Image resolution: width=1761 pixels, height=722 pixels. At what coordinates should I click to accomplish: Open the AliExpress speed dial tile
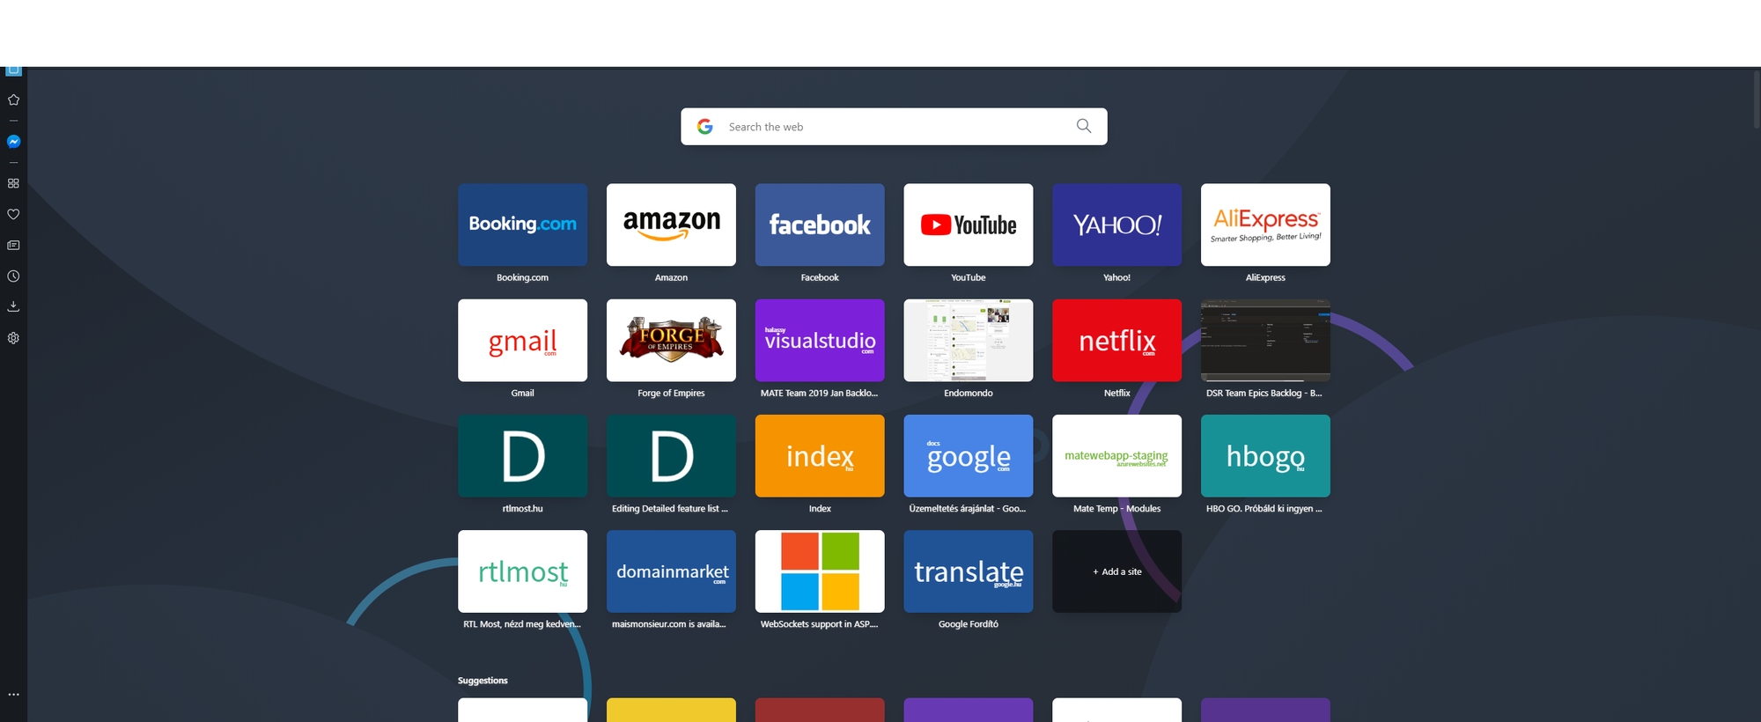[1265, 225]
